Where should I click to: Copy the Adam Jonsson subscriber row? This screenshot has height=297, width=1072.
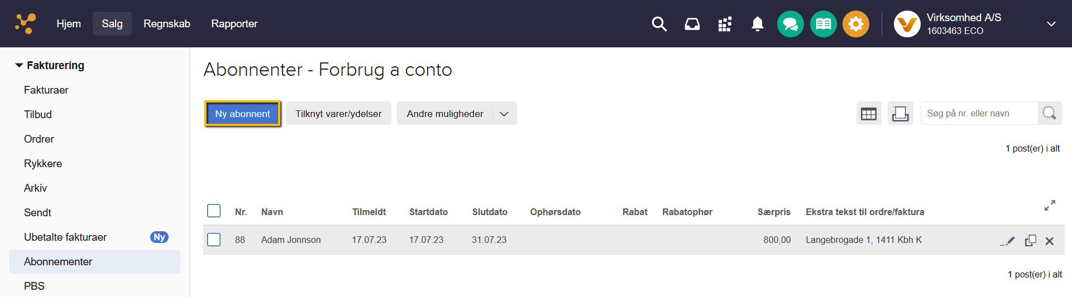1030,241
